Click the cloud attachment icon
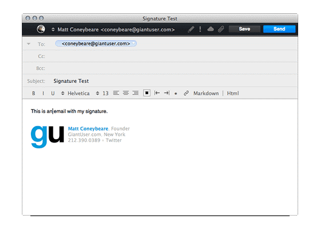Image resolution: width=320 pixels, height=246 pixels. point(211,29)
